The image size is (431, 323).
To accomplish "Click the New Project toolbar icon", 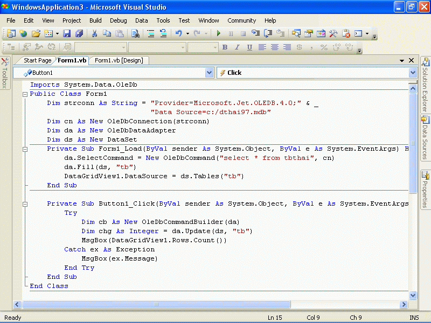I will tap(11, 33).
